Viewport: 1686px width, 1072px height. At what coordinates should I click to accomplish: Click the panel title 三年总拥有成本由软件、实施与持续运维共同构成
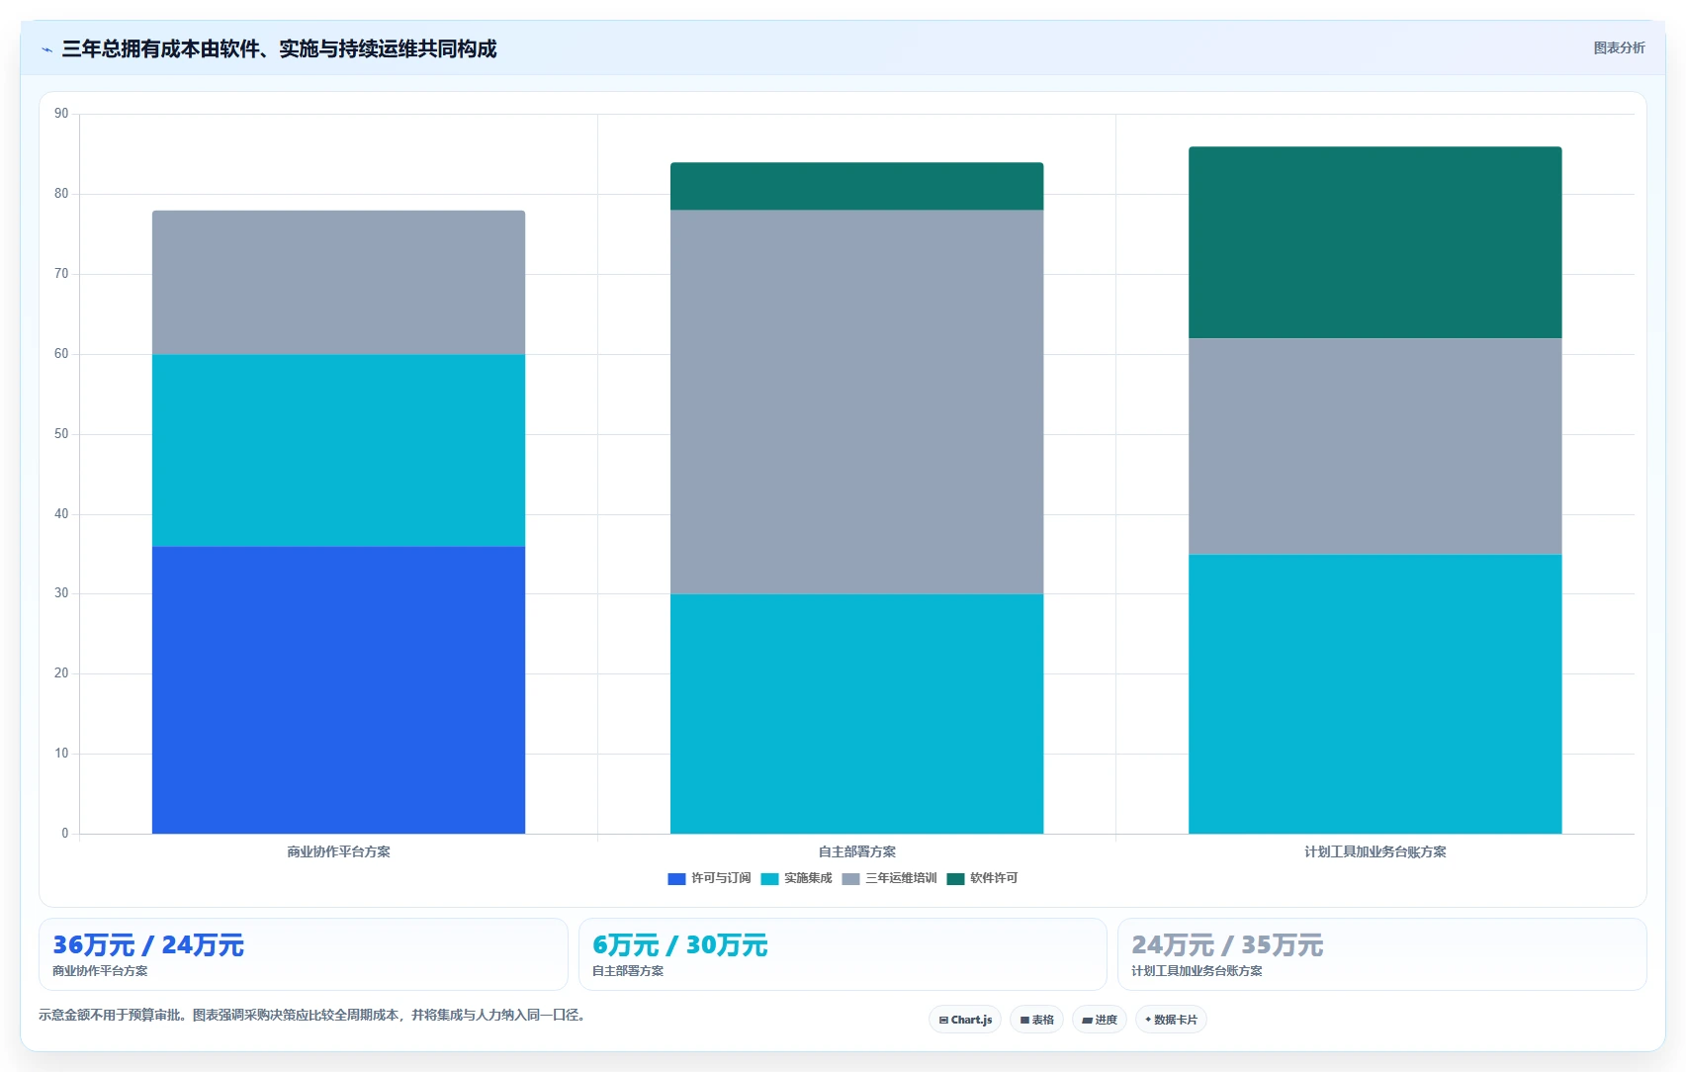[x=279, y=48]
